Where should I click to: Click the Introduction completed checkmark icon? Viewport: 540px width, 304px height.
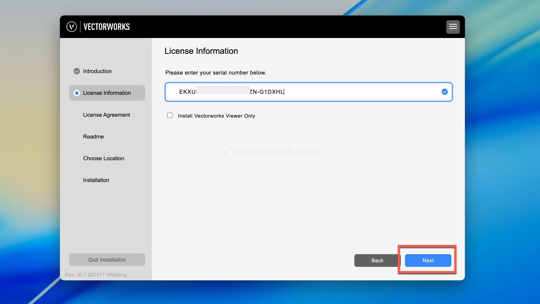76,71
